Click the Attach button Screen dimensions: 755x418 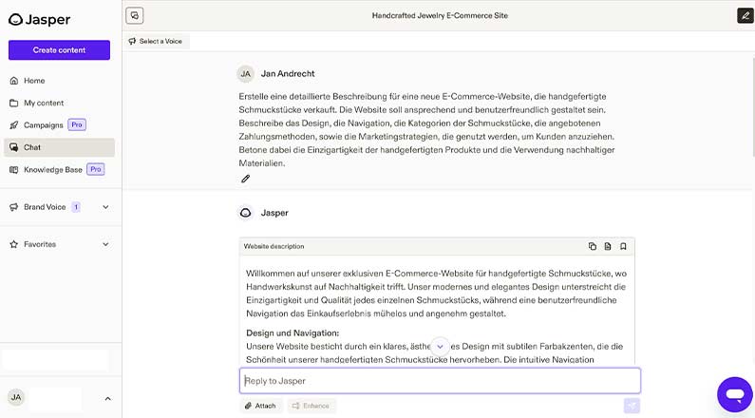(x=260, y=406)
